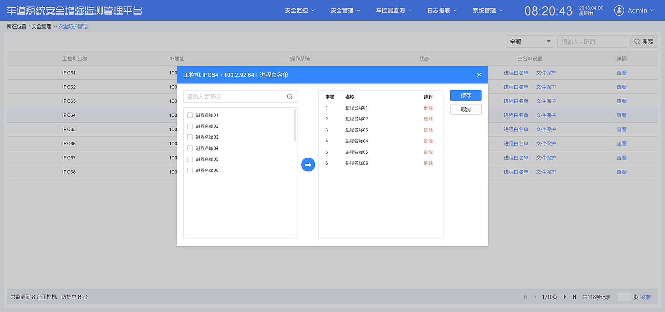Open the 日志报表 menu

point(442,10)
